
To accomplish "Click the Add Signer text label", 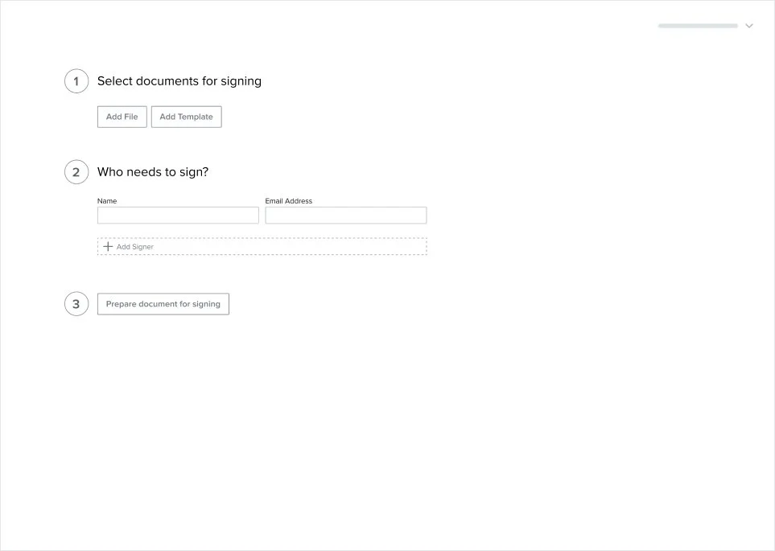I will [135, 247].
